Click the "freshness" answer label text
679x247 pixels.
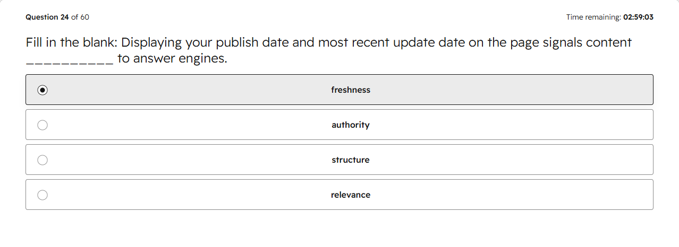[351, 90]
